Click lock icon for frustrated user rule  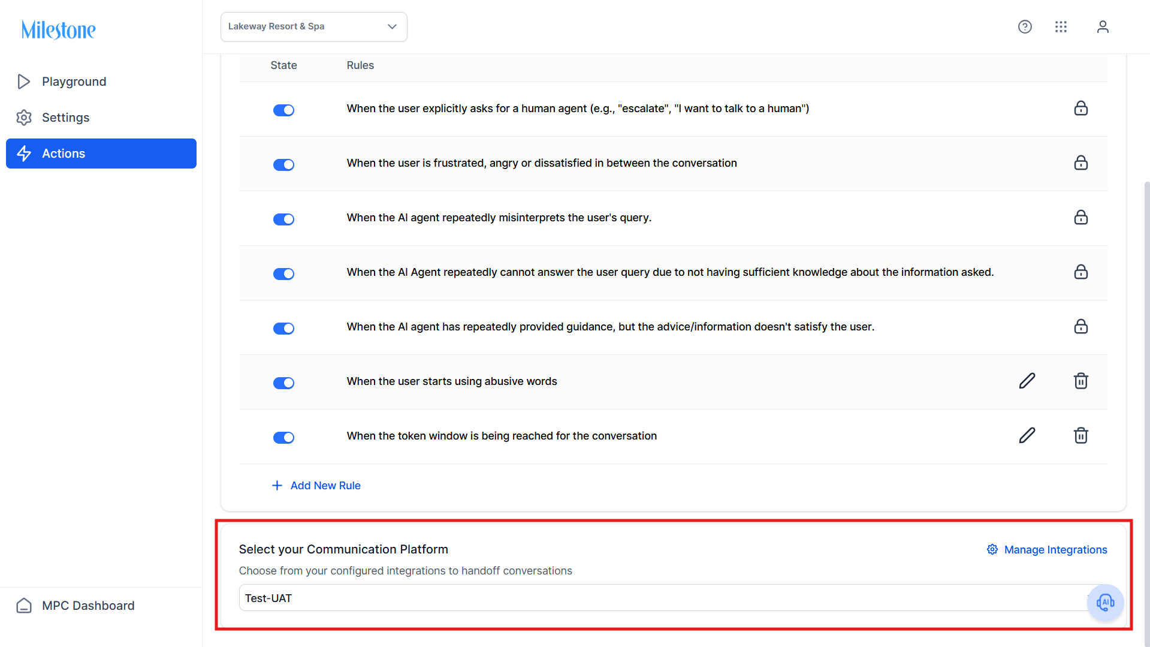pyautogui.click(x=1080, y=163)
